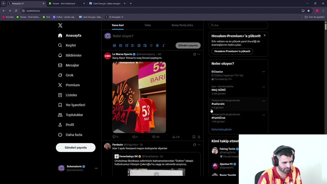This screenshot has height=184, width=327.
Task: Click the X logo in sidebar
Action: point(60,25)
